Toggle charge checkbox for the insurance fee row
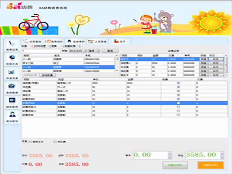Screen dimensions: 232x174 coord(178,91)
